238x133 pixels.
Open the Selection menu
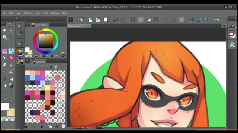click(x=28, y=13)
